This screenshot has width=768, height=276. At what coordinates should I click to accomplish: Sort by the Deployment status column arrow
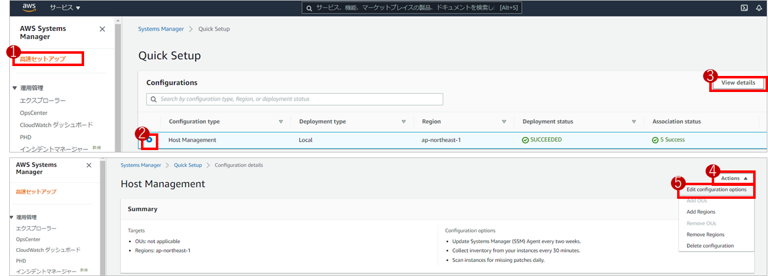634,122
